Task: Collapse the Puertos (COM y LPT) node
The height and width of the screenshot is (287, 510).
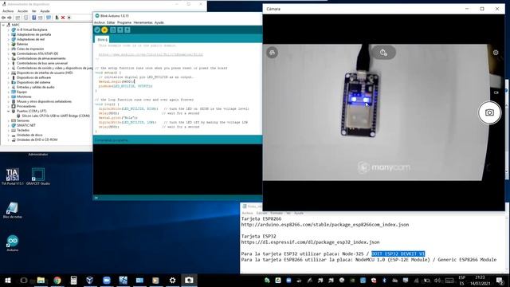Action: [x=9, y=111]
